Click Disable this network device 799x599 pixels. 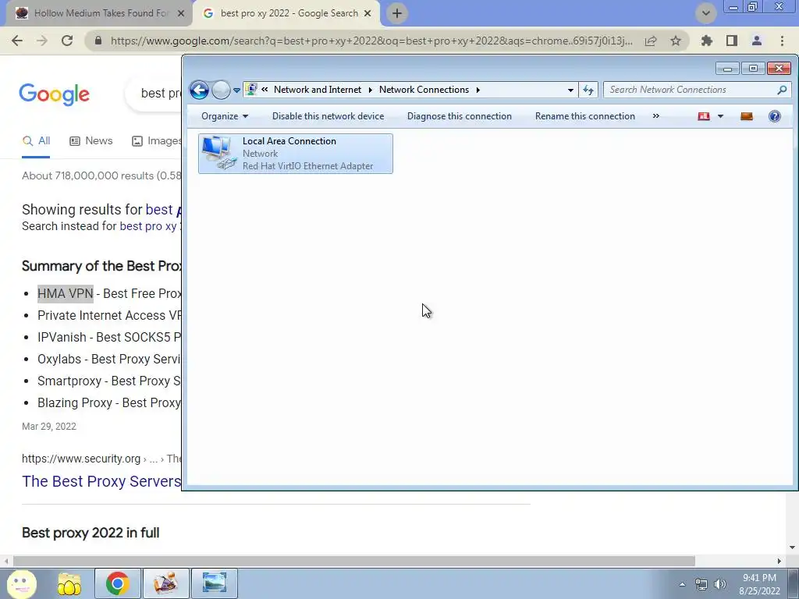[328, 116]
